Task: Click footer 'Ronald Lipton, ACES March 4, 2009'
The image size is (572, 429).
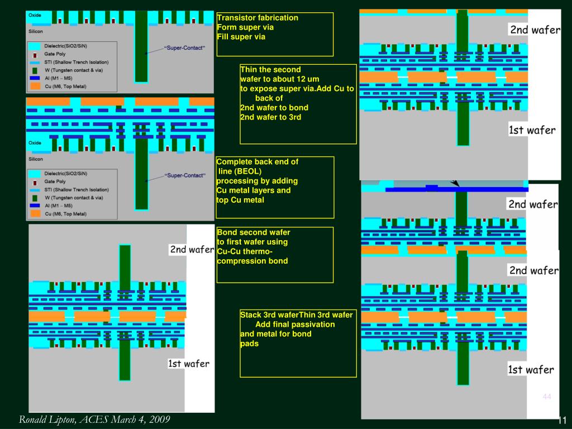Action: (x=94, y=420)
